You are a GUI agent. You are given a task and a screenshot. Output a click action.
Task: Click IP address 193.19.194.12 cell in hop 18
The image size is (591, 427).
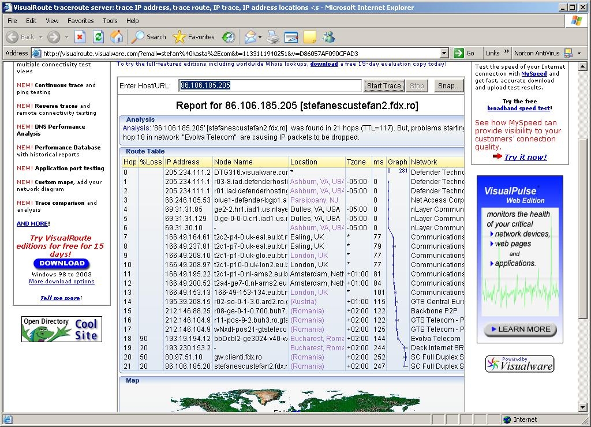(188, 339)
